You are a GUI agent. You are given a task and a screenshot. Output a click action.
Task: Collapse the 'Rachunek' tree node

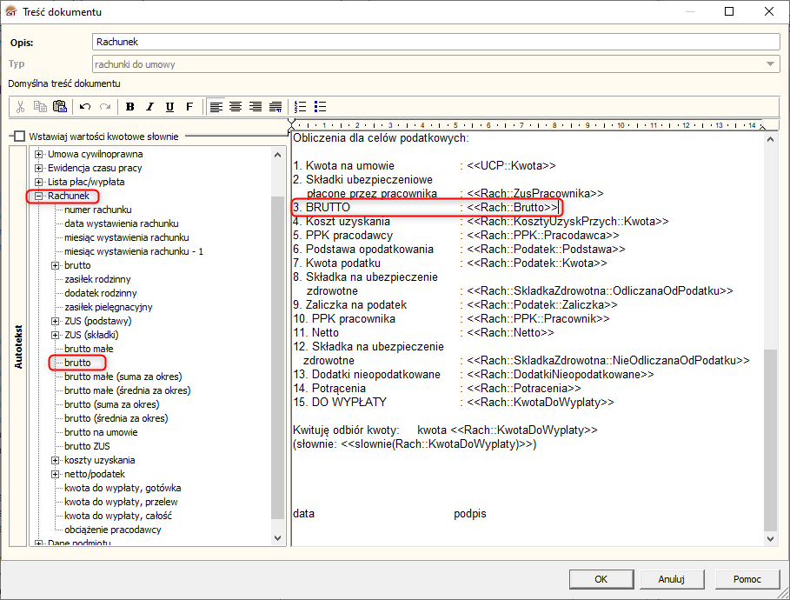click(x=39, y=196)
